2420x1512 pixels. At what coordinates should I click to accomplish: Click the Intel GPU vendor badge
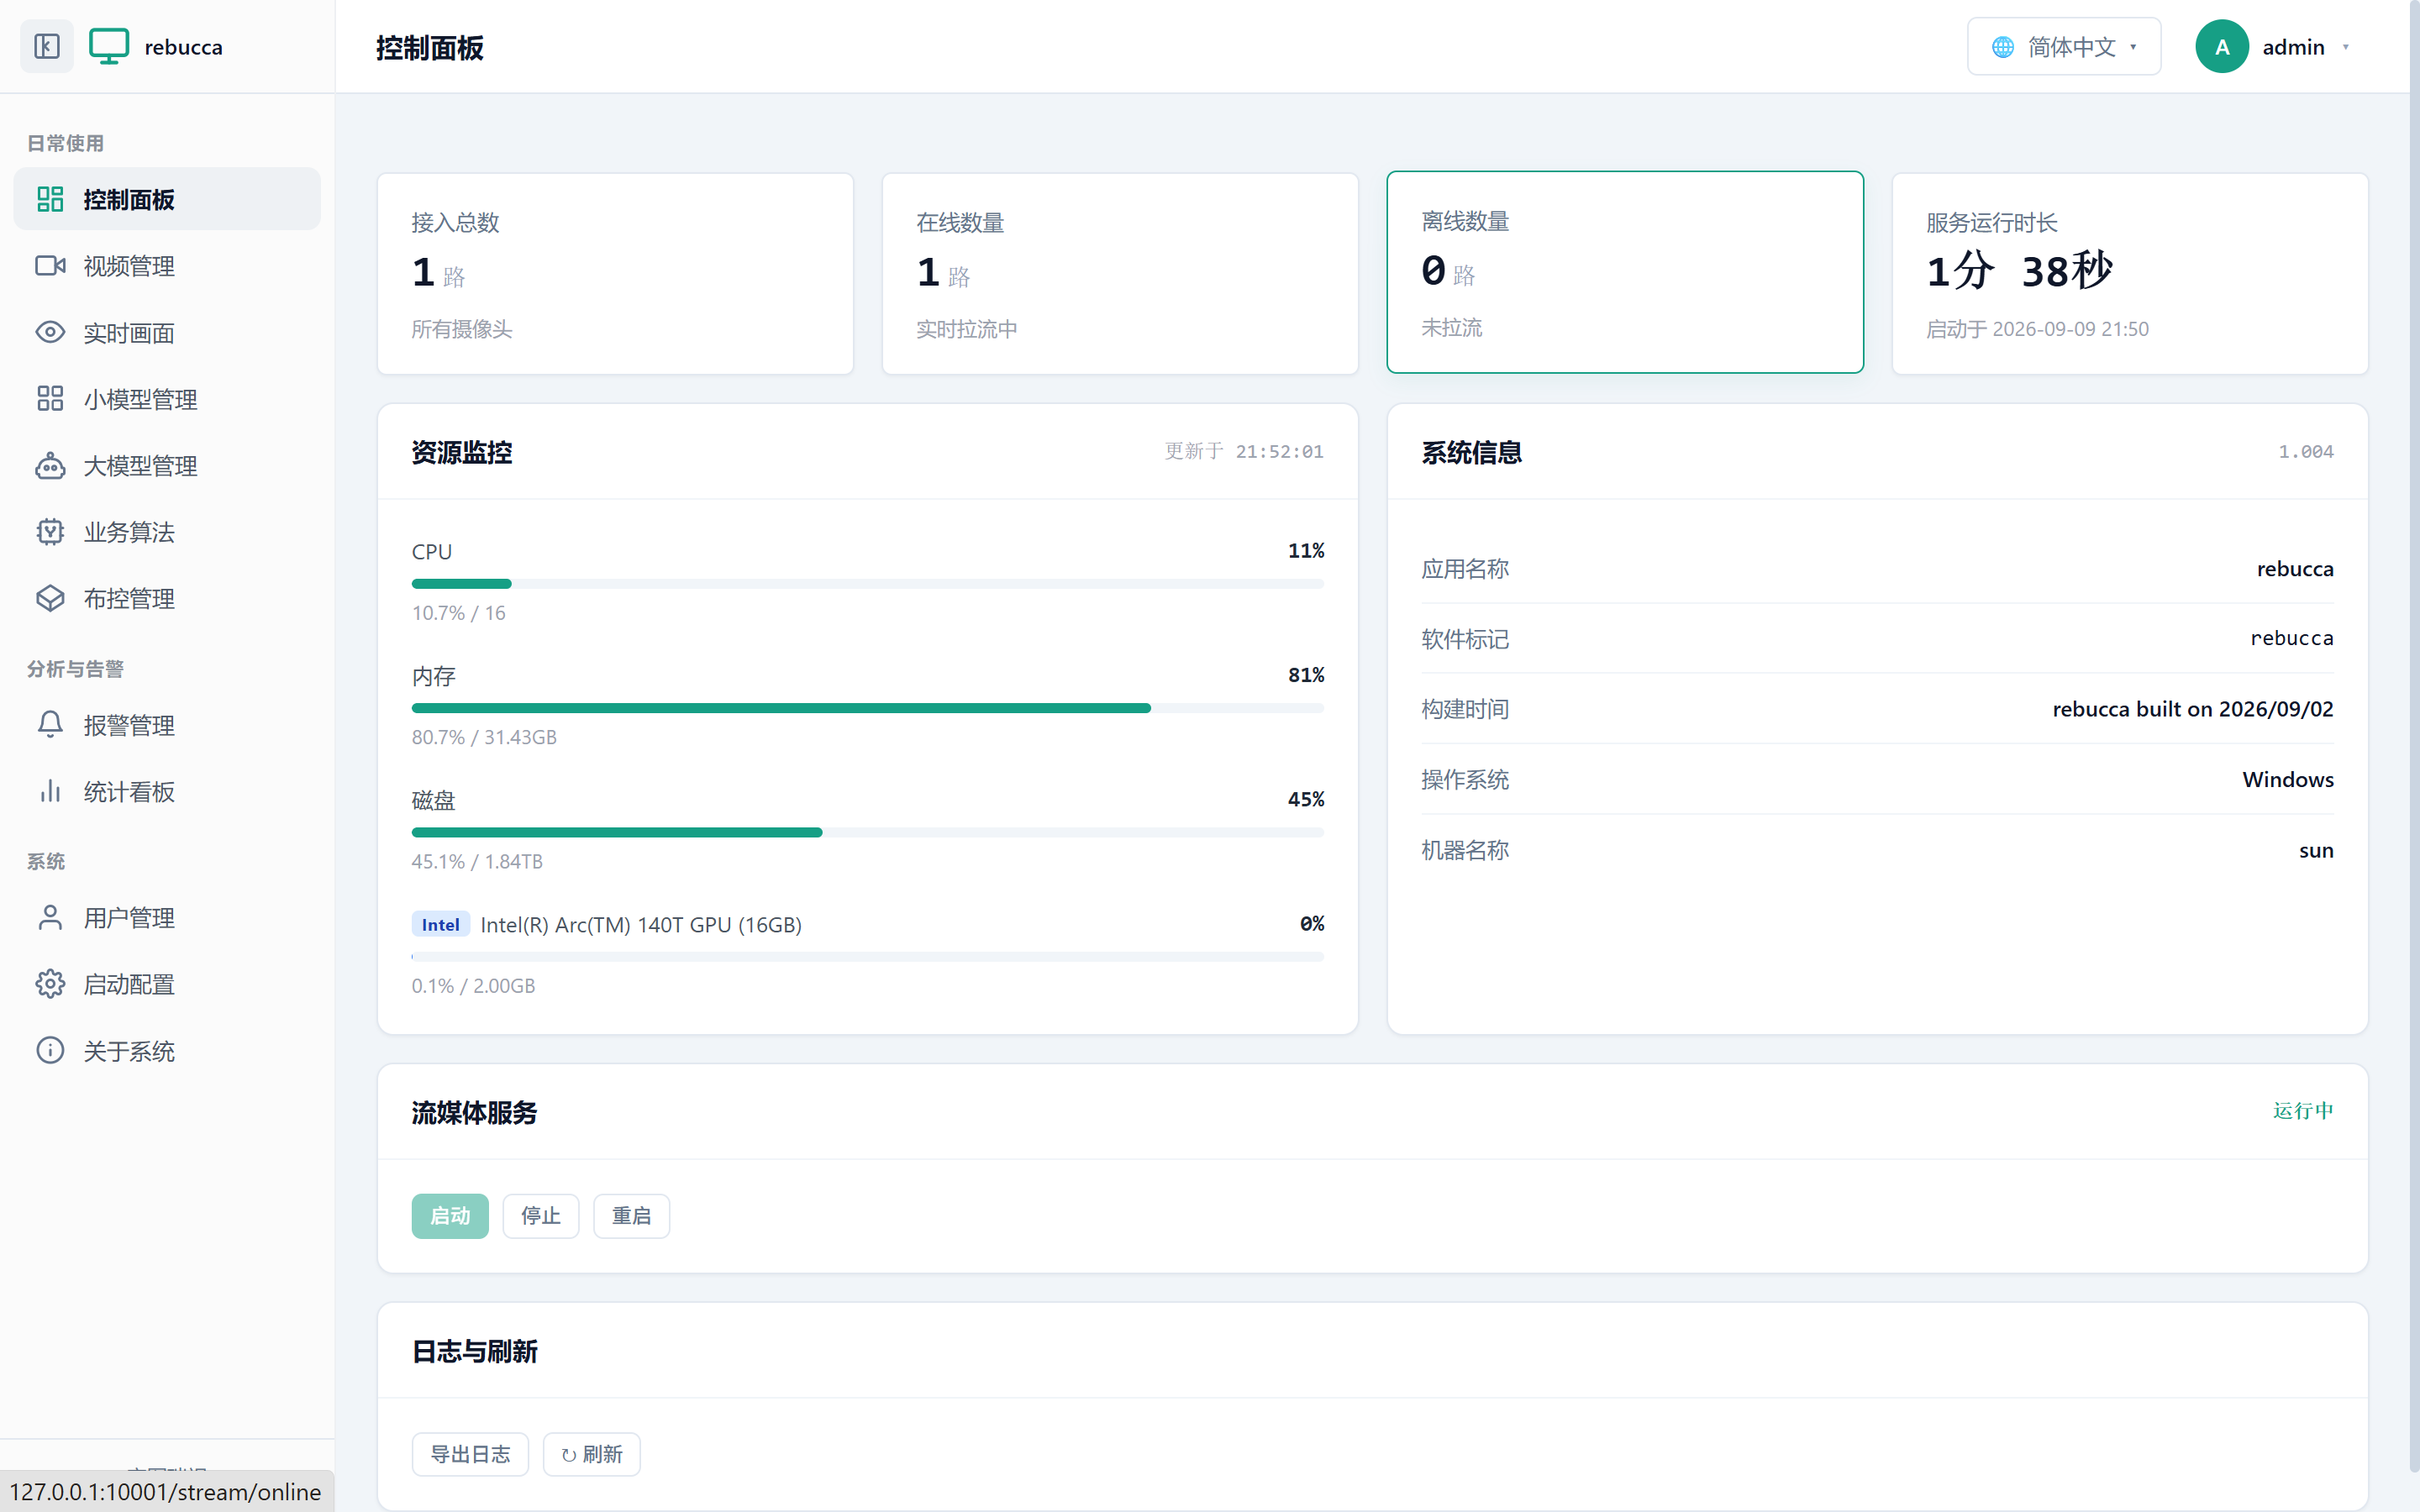click(440, 924)
